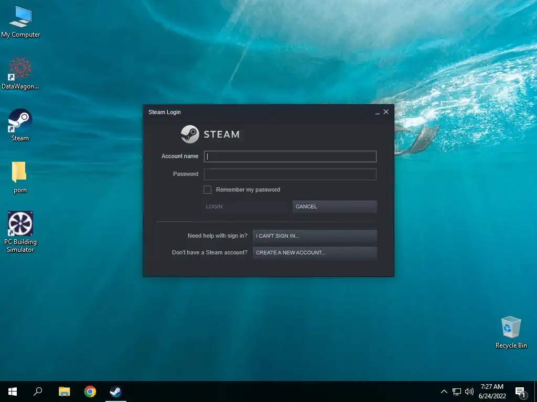Click the 'Need help with sign in?' label
This screenshot has height=402, width=537.
(218, 236)
